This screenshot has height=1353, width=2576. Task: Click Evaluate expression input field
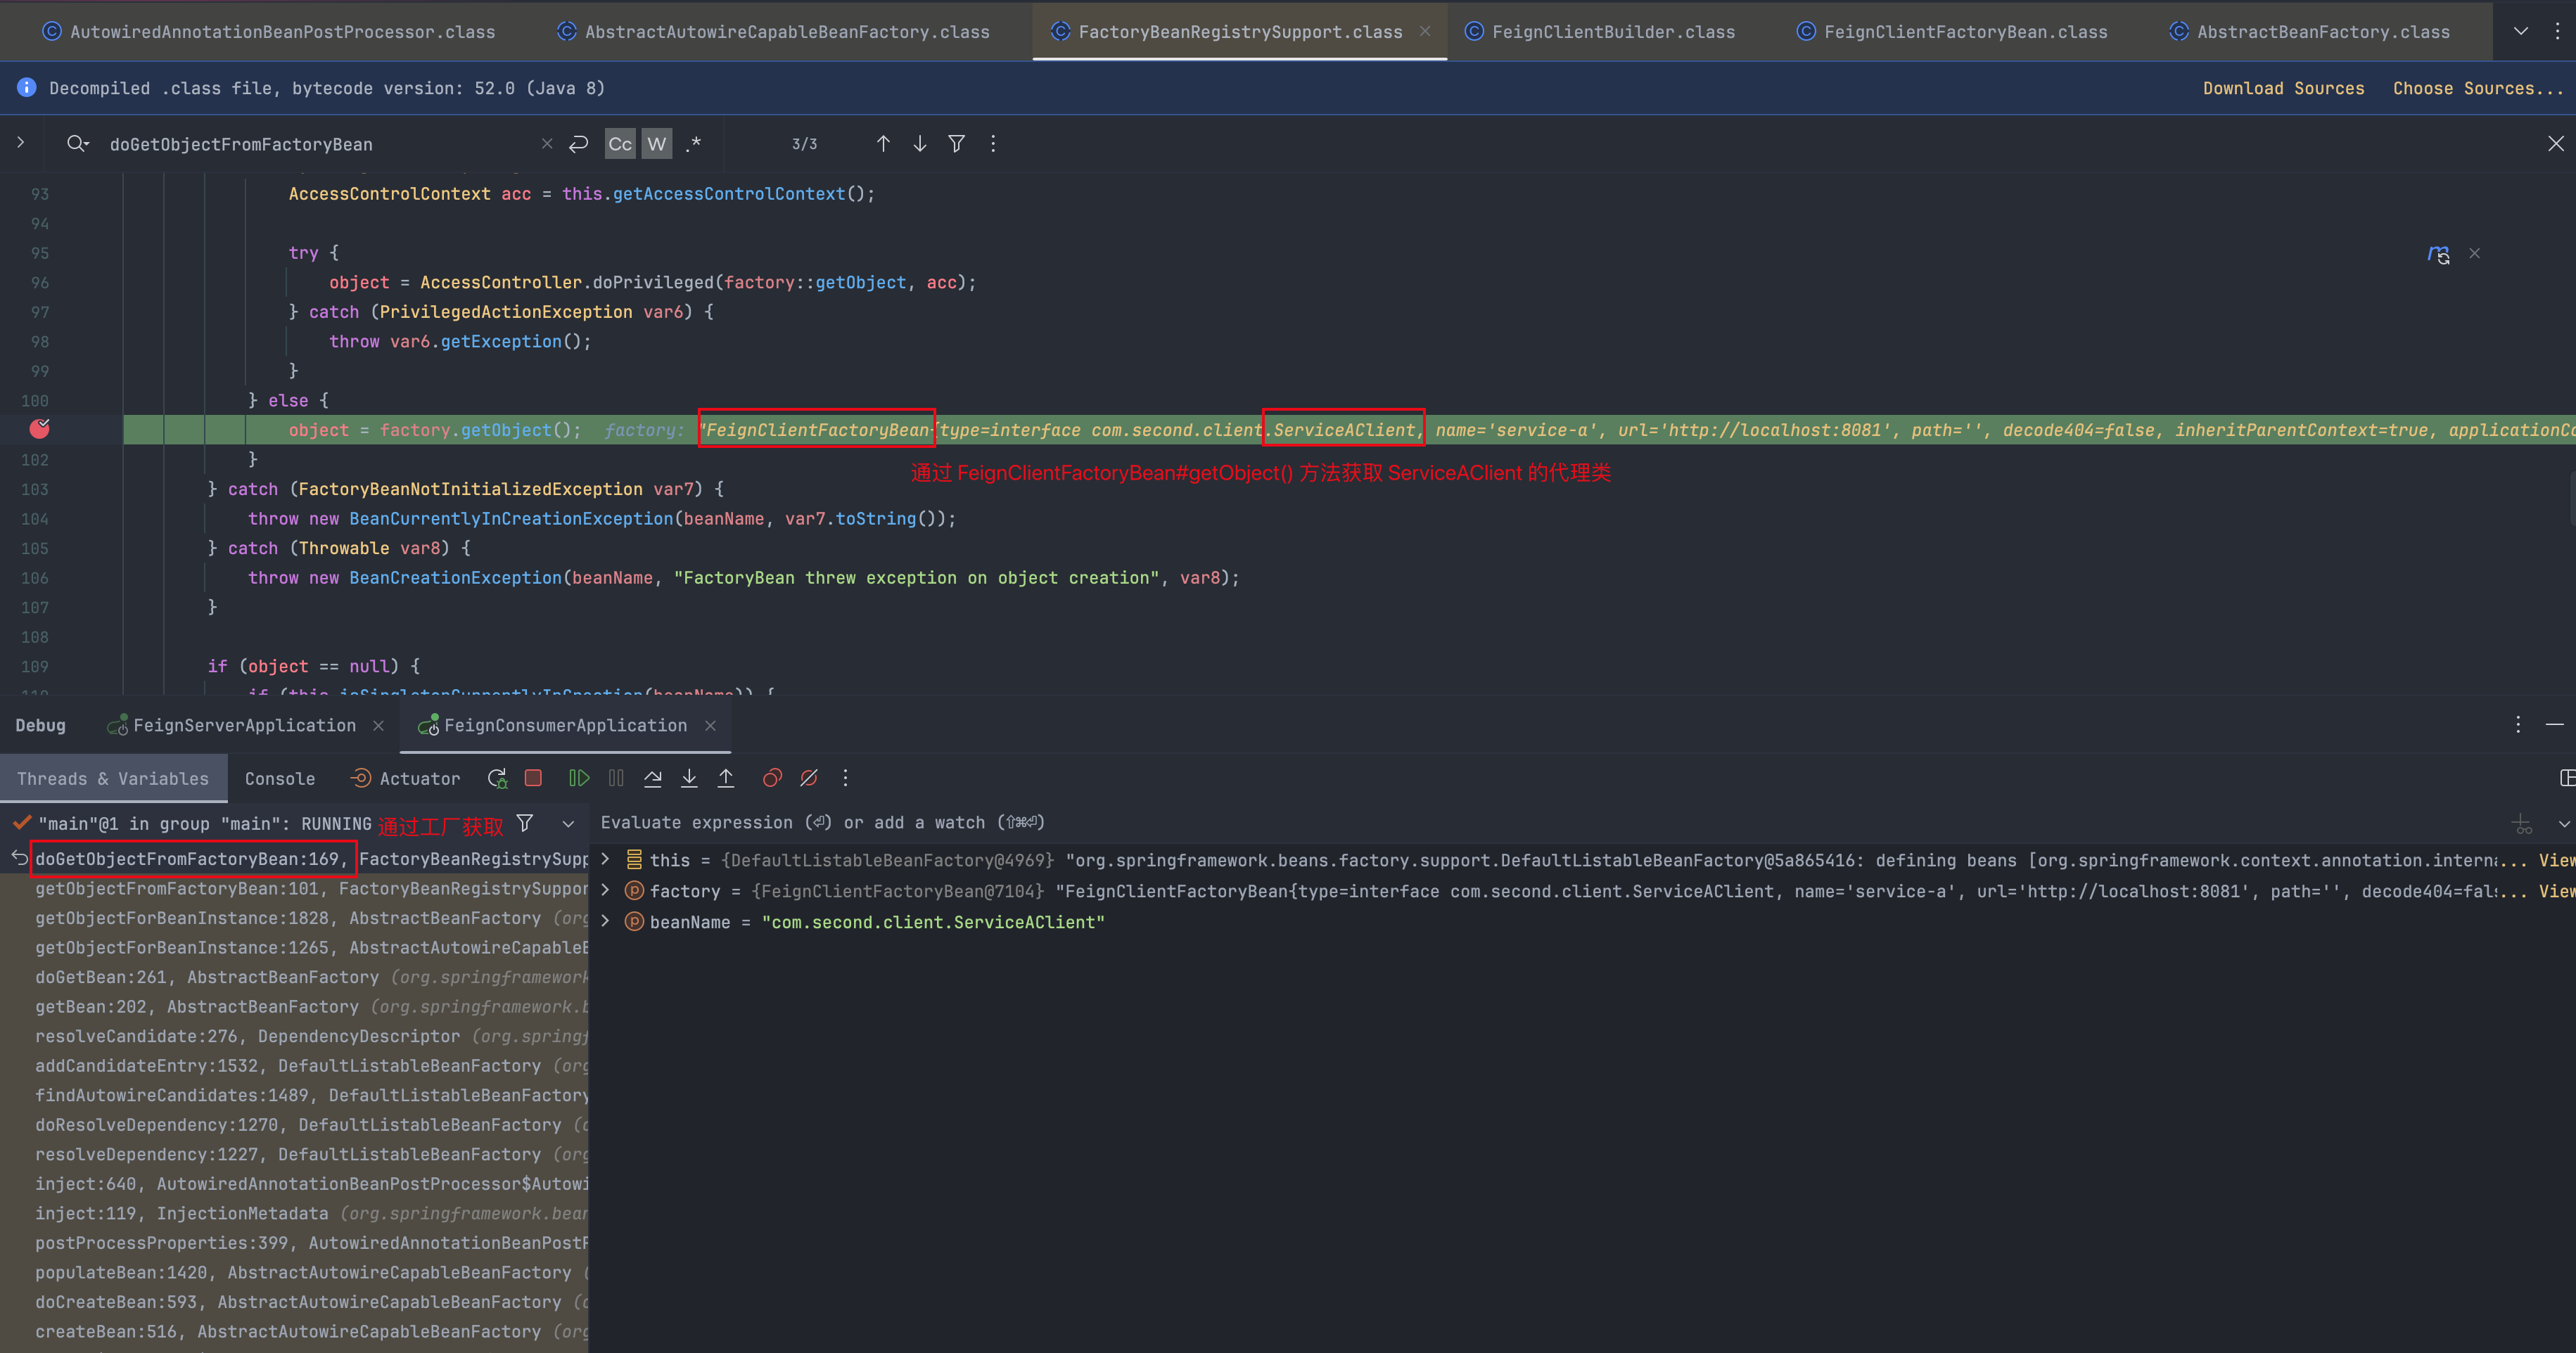[x=1540, y=823]
